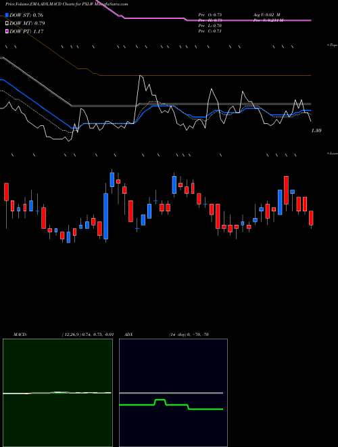338x447 pixels.
Task: Select the 'DOW PT: 1.17' legend label
Action: tap(26, 32)
